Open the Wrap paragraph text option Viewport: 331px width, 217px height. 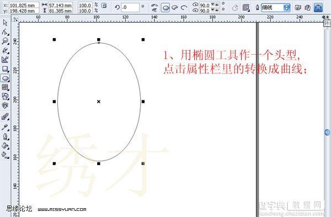(x=246, y=8)
